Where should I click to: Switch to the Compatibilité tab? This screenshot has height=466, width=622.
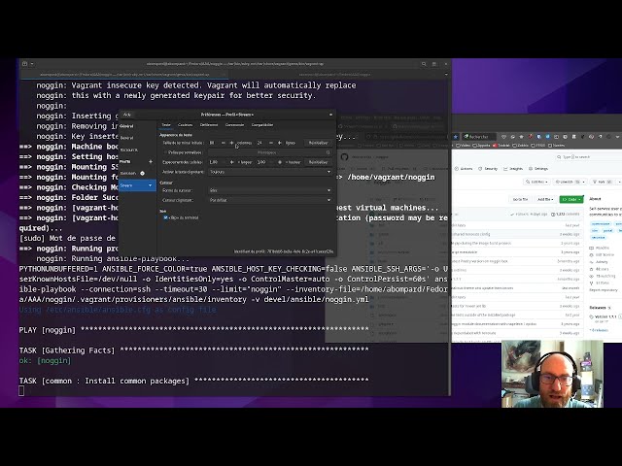[x=262, y=125]
